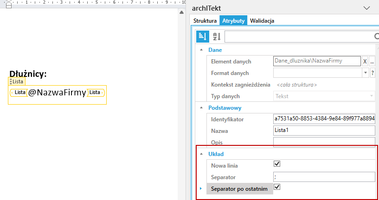Select the Kontekst zagnieżdżenia value text

coord(297,85)
